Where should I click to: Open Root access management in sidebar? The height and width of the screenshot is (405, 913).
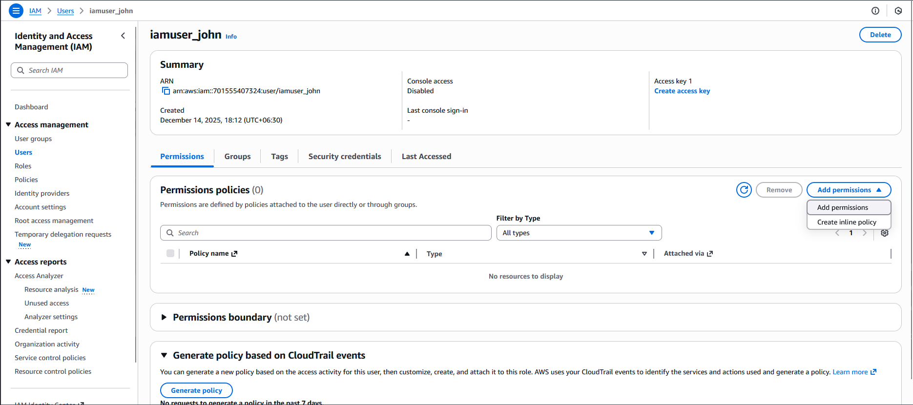click(54, 221)
